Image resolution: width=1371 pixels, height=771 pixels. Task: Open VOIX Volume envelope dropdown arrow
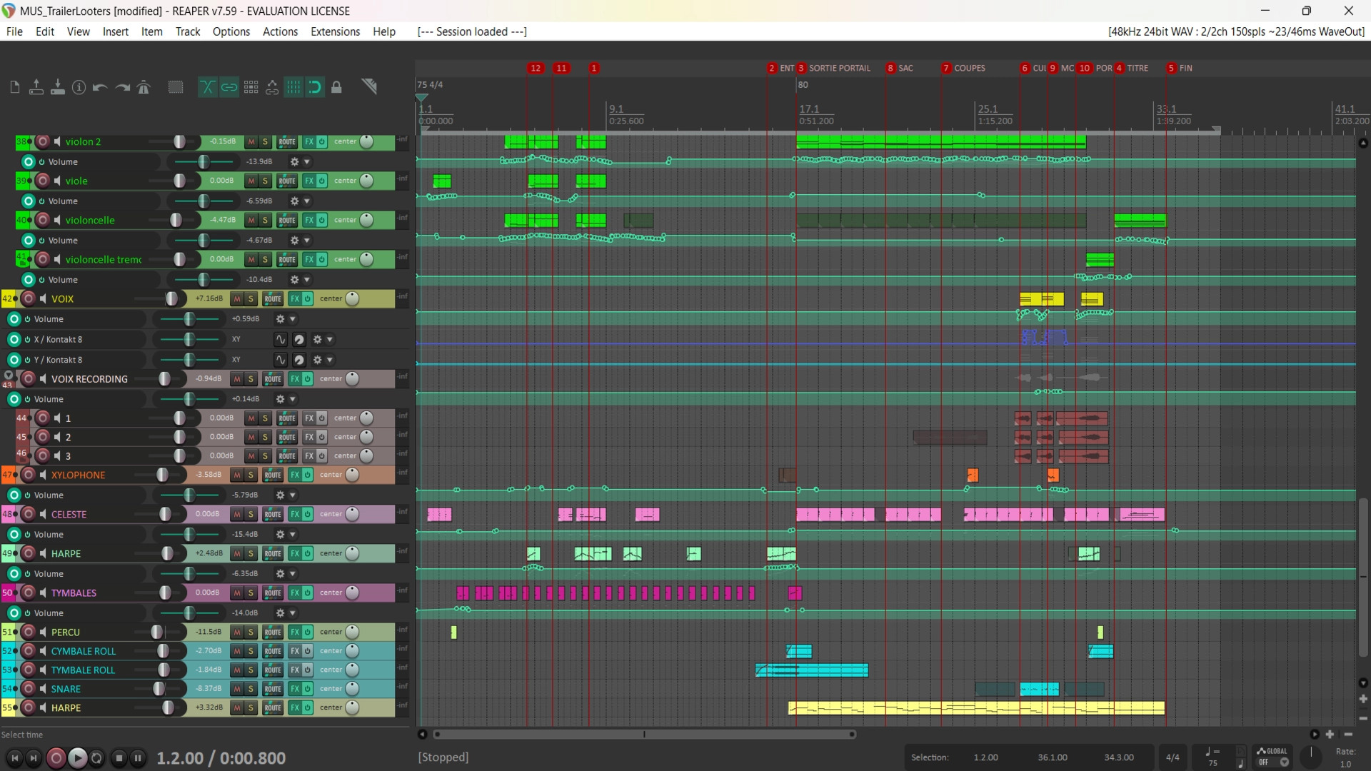click(x=293, y=319)
